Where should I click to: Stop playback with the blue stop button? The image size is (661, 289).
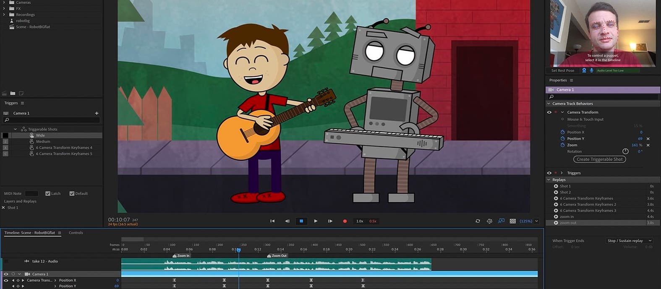click(x=301, y=221)
